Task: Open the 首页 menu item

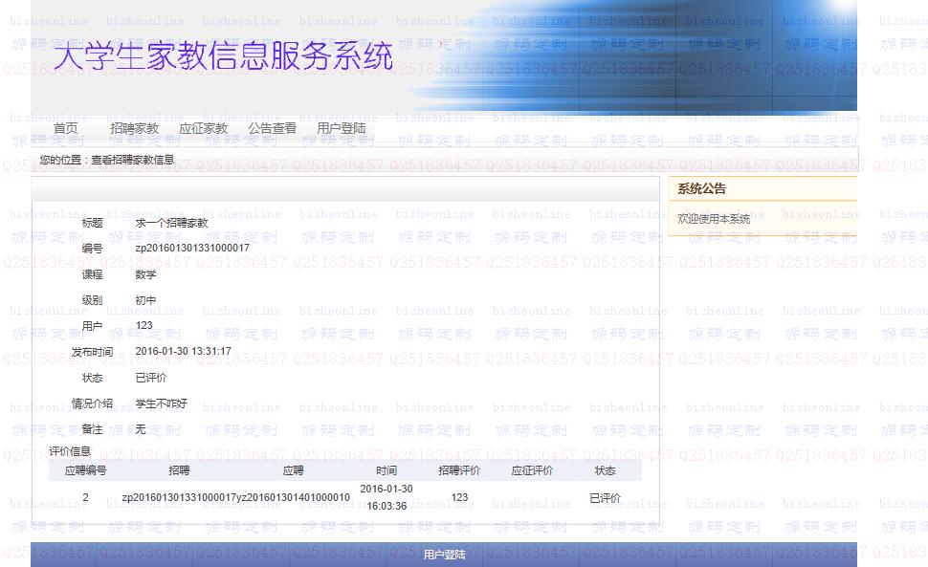Action: tap(65, 128)
